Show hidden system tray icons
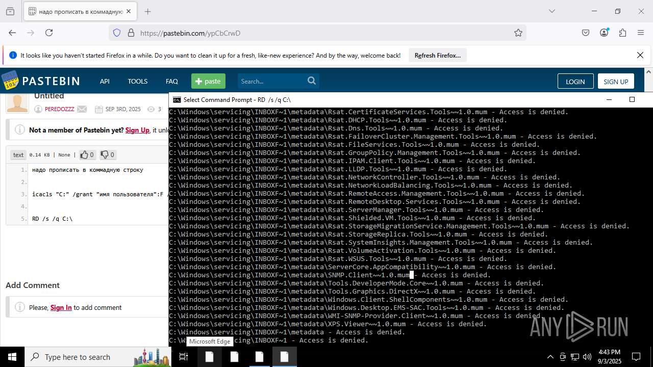 click(550, 357)
